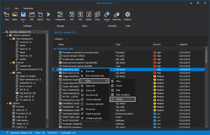Select the ApexSQL rulebase (C#) document tab

coord(65,32)
